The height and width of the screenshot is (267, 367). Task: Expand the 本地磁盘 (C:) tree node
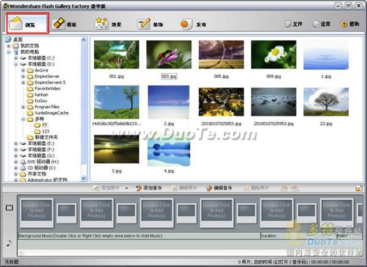[16, 58]
